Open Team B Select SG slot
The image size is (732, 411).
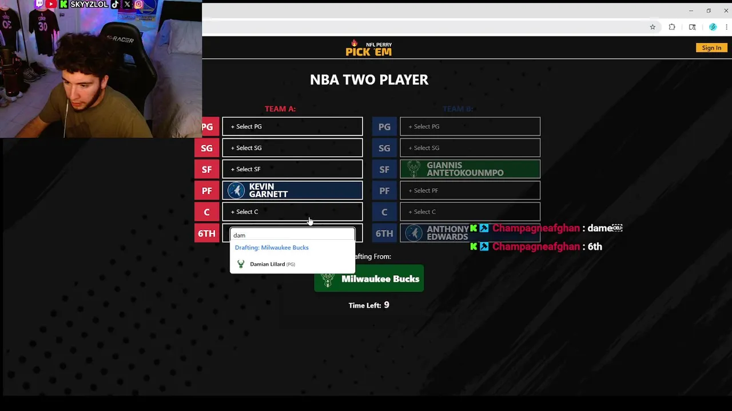(x=470, y=148)
